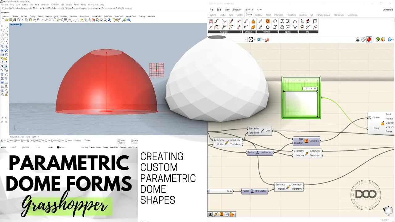Open the Surface menu in Rhino
Screen dimensions: 395x222
(x=25, y=5)
